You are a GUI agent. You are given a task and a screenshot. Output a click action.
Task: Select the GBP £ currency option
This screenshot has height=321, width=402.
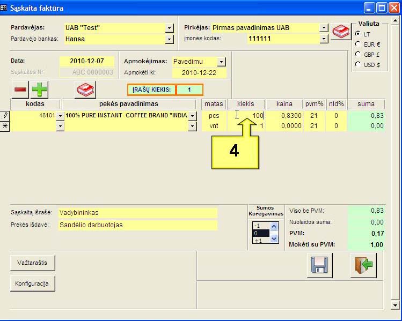click(x=358, y=54)
